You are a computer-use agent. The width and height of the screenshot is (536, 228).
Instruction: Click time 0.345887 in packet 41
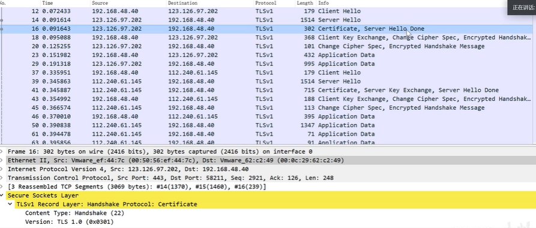(x=57, y=90)
